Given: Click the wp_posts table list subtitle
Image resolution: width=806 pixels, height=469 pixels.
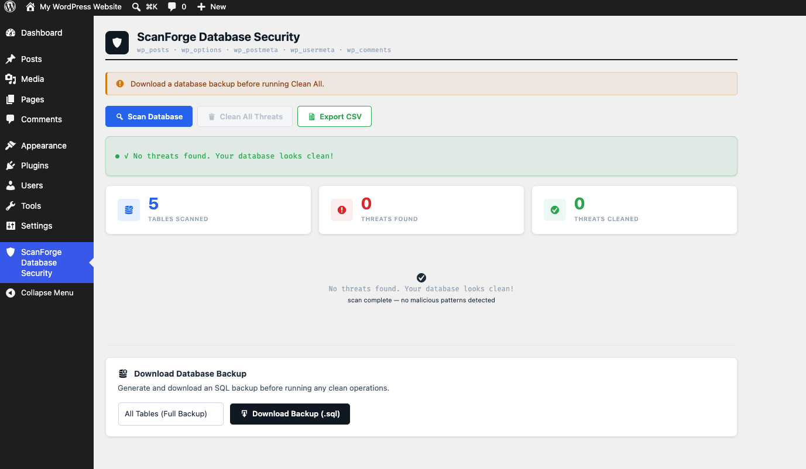Looking at the screenshot, I should [x=264, y=50].
